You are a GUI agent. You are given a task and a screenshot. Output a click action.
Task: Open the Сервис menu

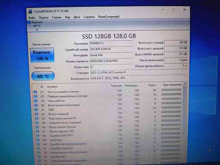pos(57,17)
